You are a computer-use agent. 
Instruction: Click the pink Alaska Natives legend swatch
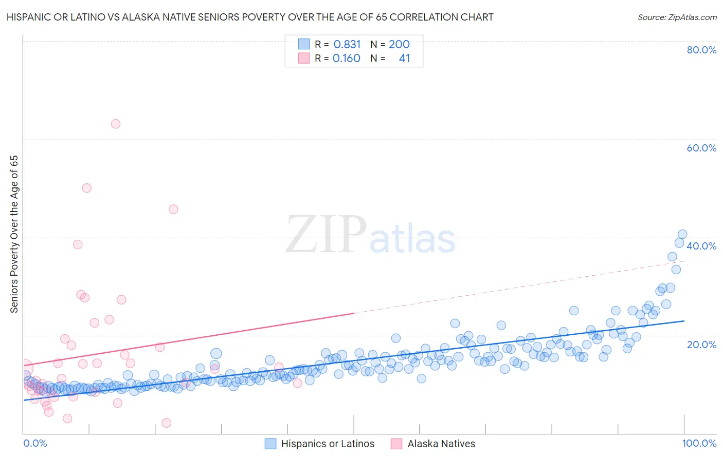click(396, 444)
